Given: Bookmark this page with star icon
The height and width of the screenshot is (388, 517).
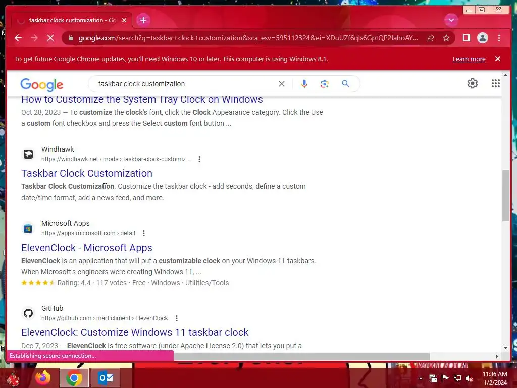Looking at the screenshot, I should tap(446, 38).
